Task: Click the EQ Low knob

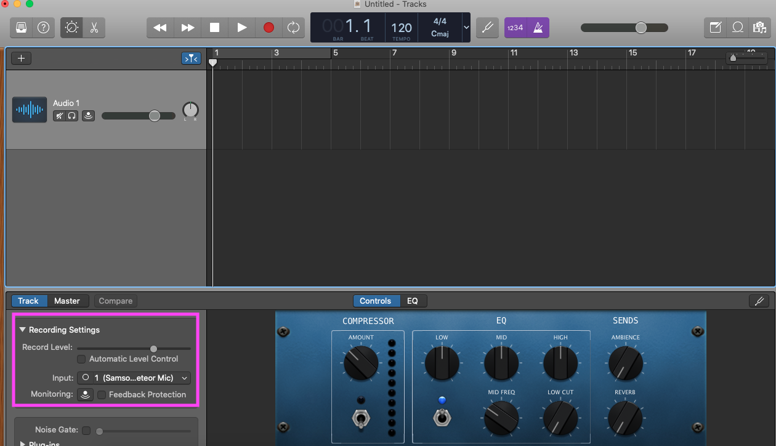Action: point(442,362)
